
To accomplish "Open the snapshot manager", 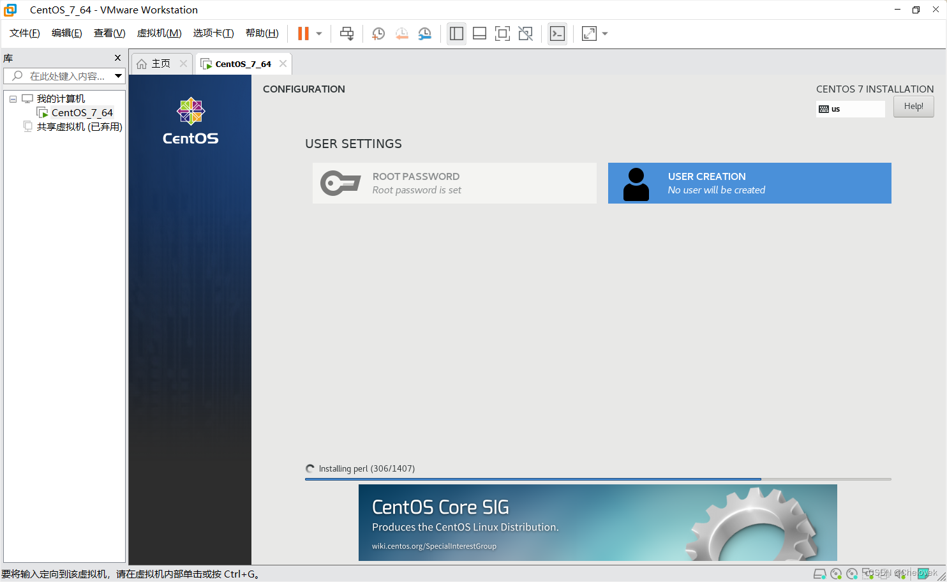I will click(424, 34).
